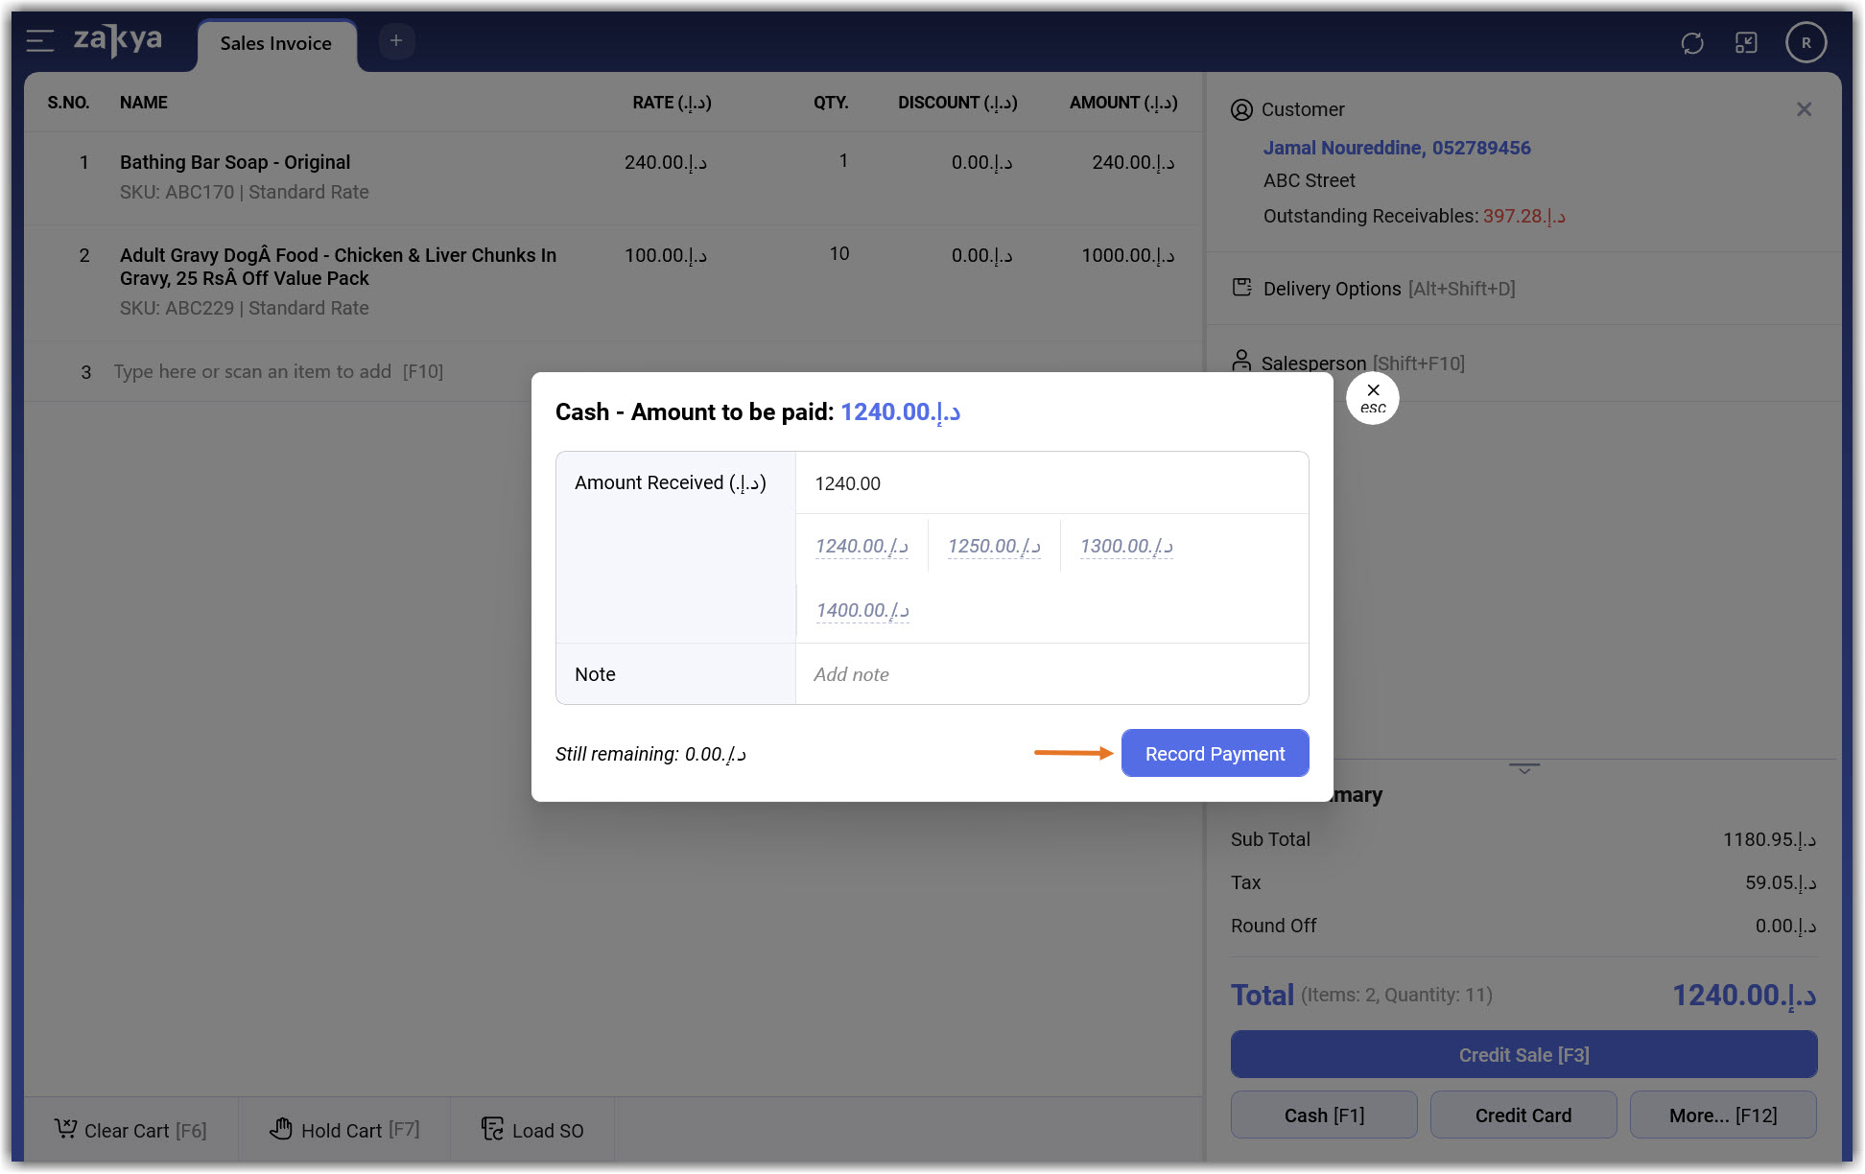Image resolution: width=1865 pixels, height=1174 pixels.
Task: Click the Hold Cart button
Action: point(345,1130)
